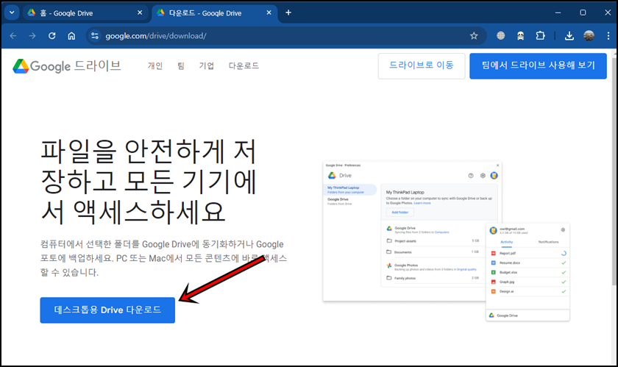The width and height of the screenshot is (618, 367).
Task: Open the 개인 navigation item
Action: [155, 66]
